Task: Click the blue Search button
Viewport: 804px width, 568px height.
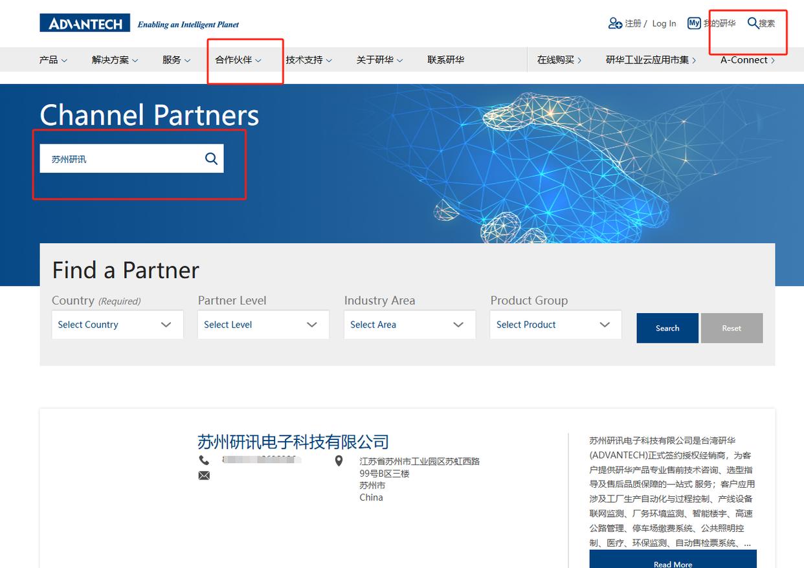Action: 667,328
